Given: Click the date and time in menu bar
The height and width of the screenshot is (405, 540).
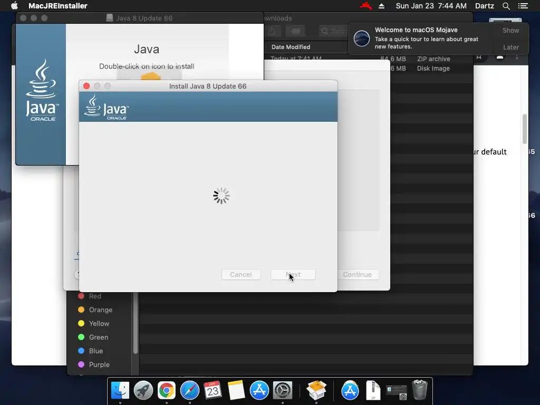Looking at the screenshot, I should pos(431,6).
